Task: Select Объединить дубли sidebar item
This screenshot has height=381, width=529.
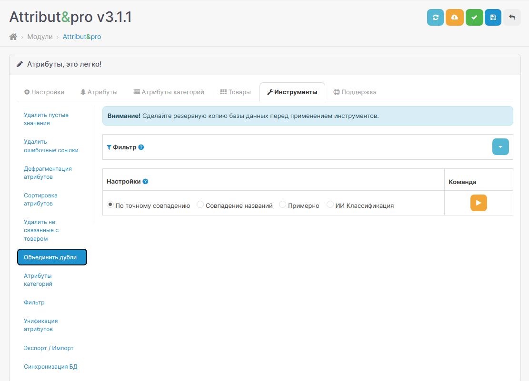Action: pyautogui.click(x=52, y=257)
